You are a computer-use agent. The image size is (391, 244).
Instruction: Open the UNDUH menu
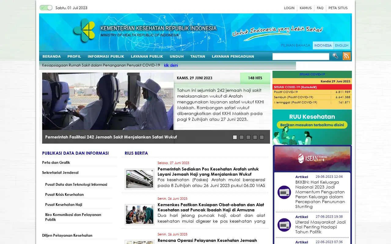pyautogui.click(x=177, y=56)
